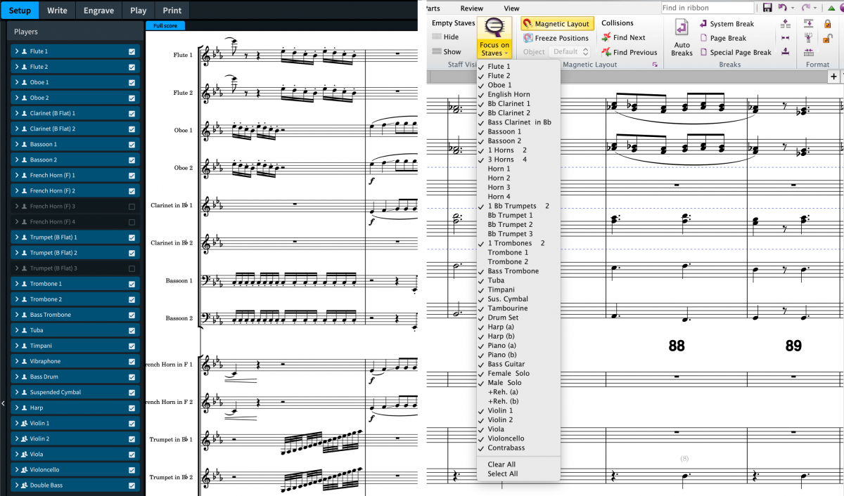
Task: Click the Hide empty staves icon
Action: tap(437, 37)
